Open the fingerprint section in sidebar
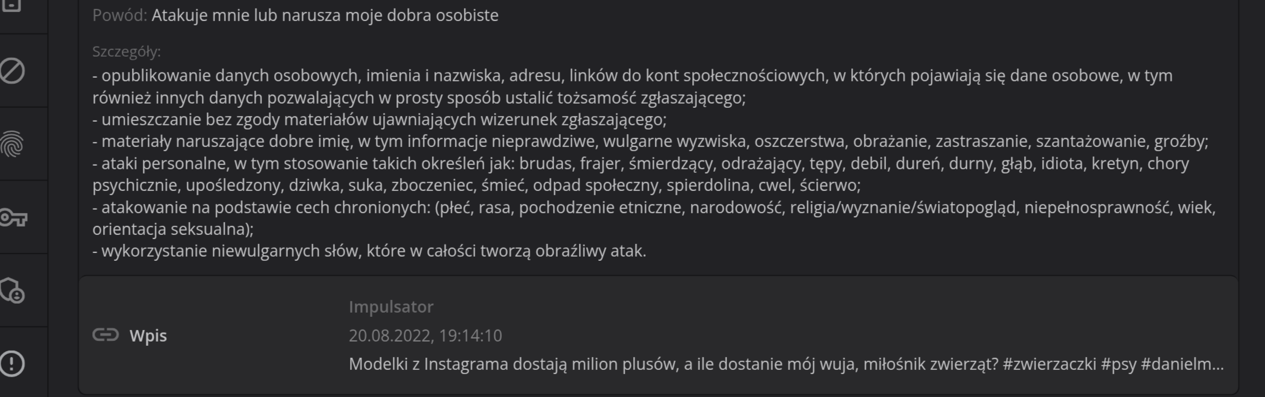 click(x=13, y=145)
